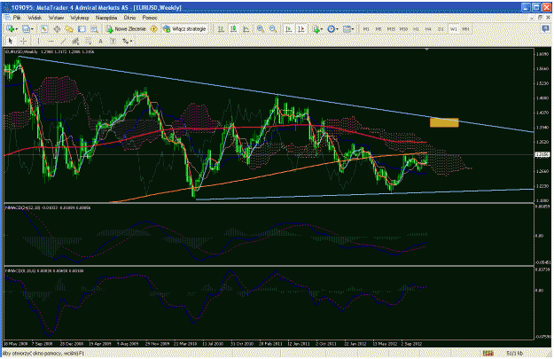Show the Terminal panel
The image size is (554, 359).
click(x=82, y=29)
